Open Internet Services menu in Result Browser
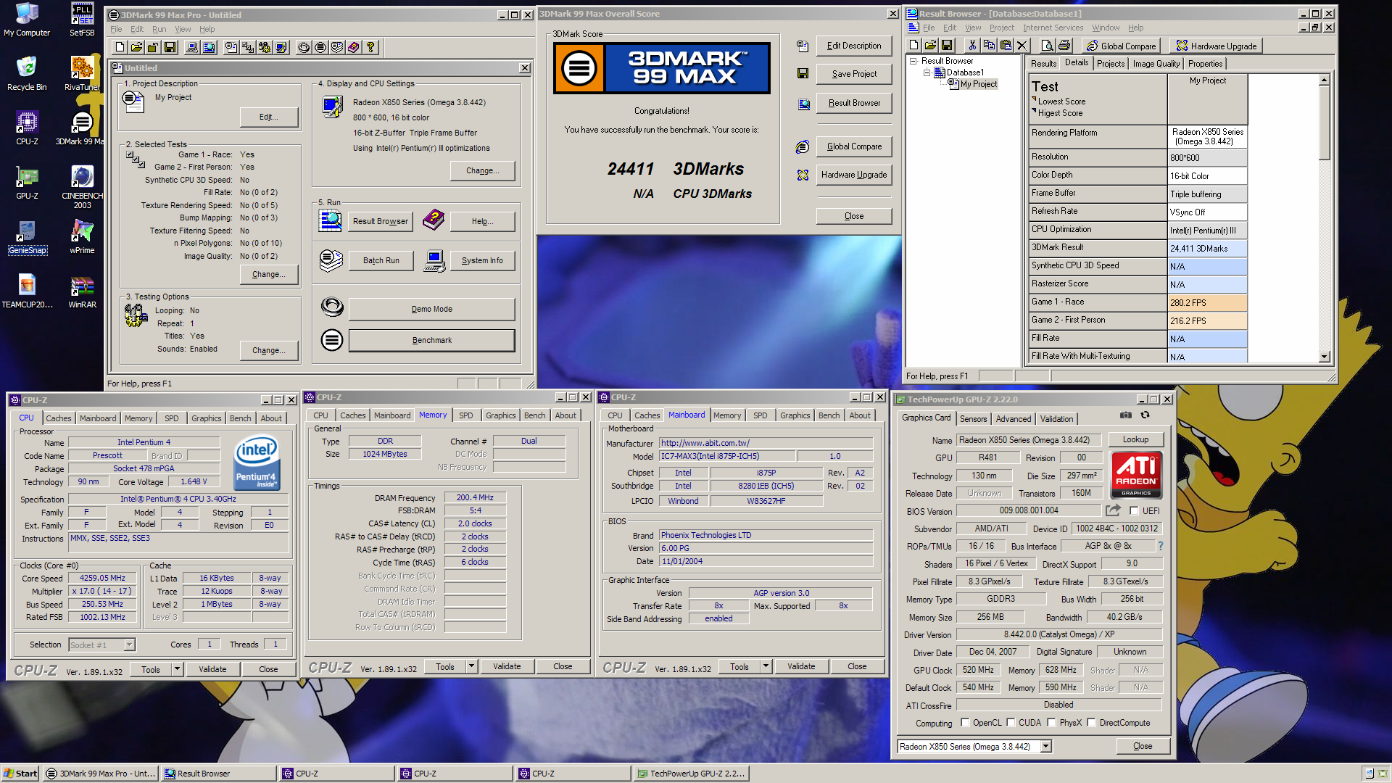1392x783 pixels. coord(1053,28)
